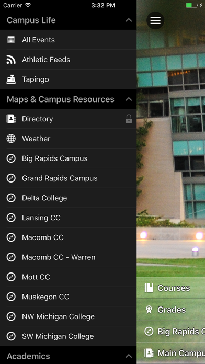Tap the lock icon on the Directory row
The height and width of the screenshot is (364, 205).
[129, 119]
